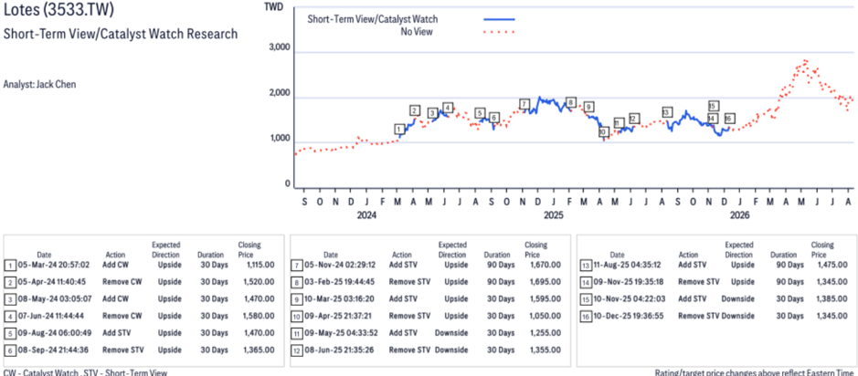Viewport: 858px width, 376px height.
Task: Select chart marker 8 on the graph
Action: 571,102
